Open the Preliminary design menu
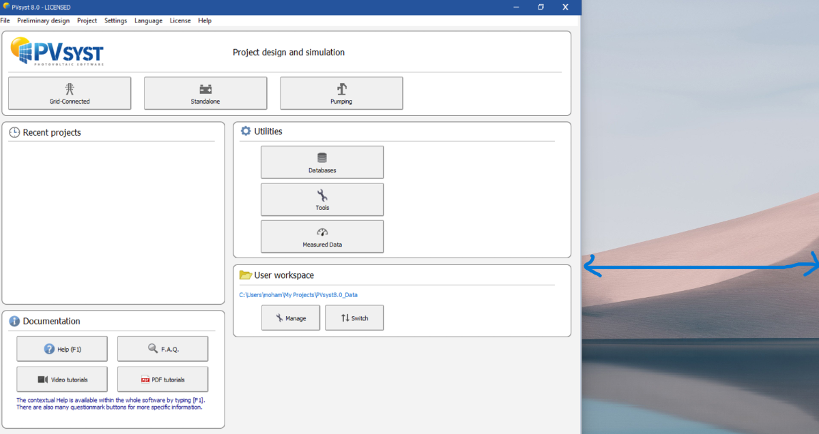The width and height of the screenshot is (819, 434). pos(43,20)
